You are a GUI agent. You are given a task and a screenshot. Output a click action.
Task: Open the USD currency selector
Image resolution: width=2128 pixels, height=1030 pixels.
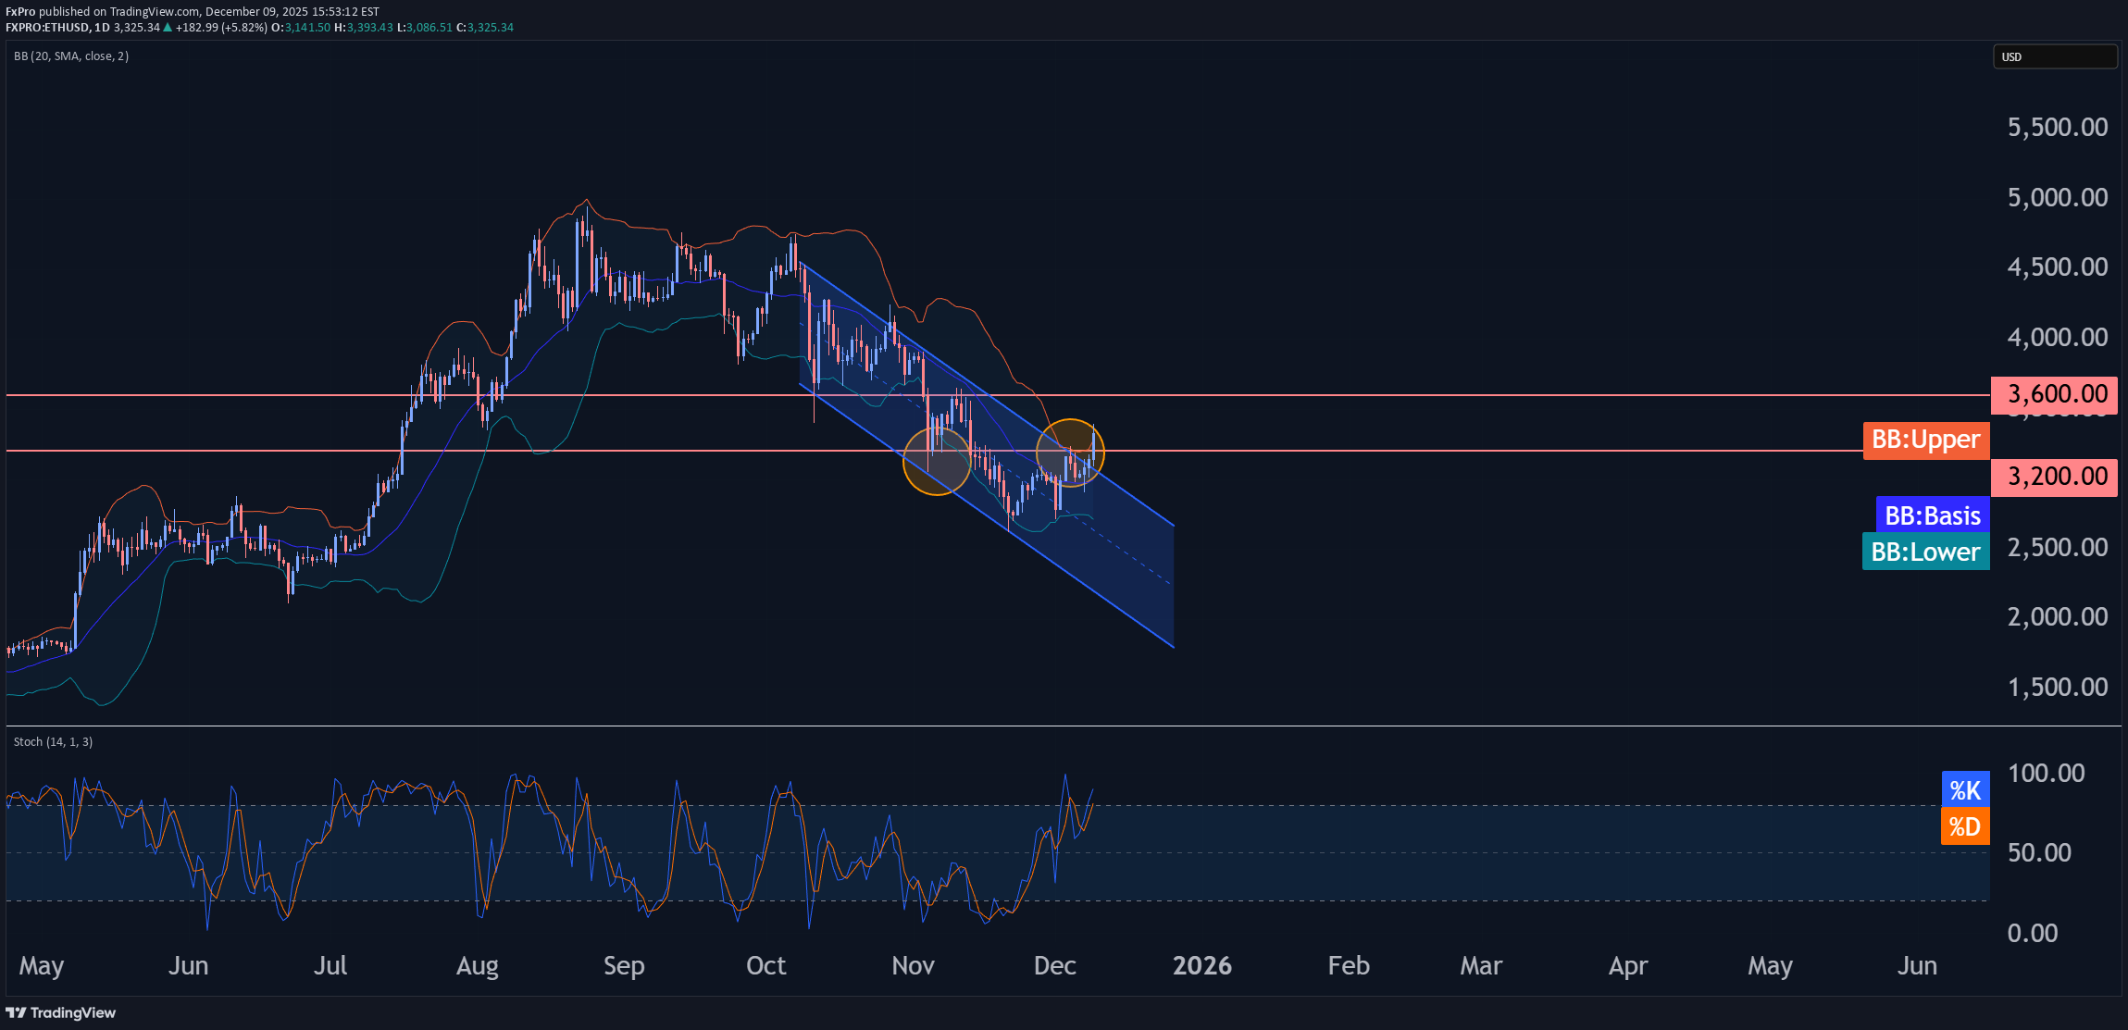click(x=2054, y=57)
